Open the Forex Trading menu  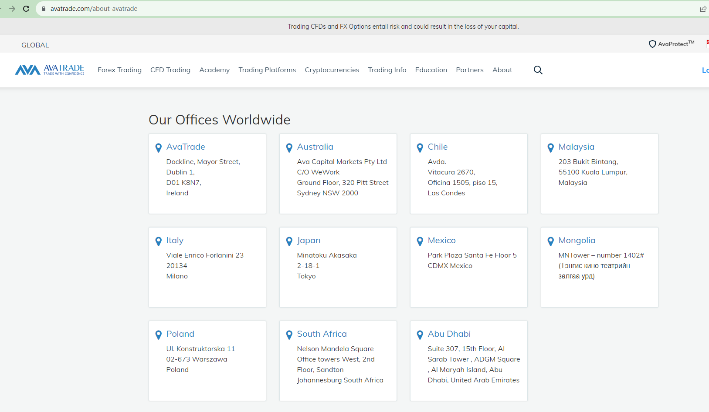119,70
